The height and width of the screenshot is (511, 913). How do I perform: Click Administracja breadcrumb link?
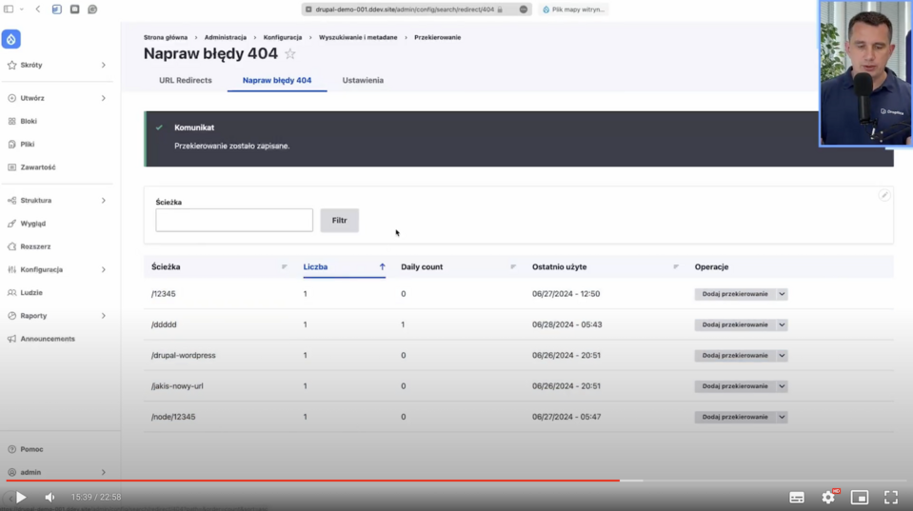click(226, 37)
